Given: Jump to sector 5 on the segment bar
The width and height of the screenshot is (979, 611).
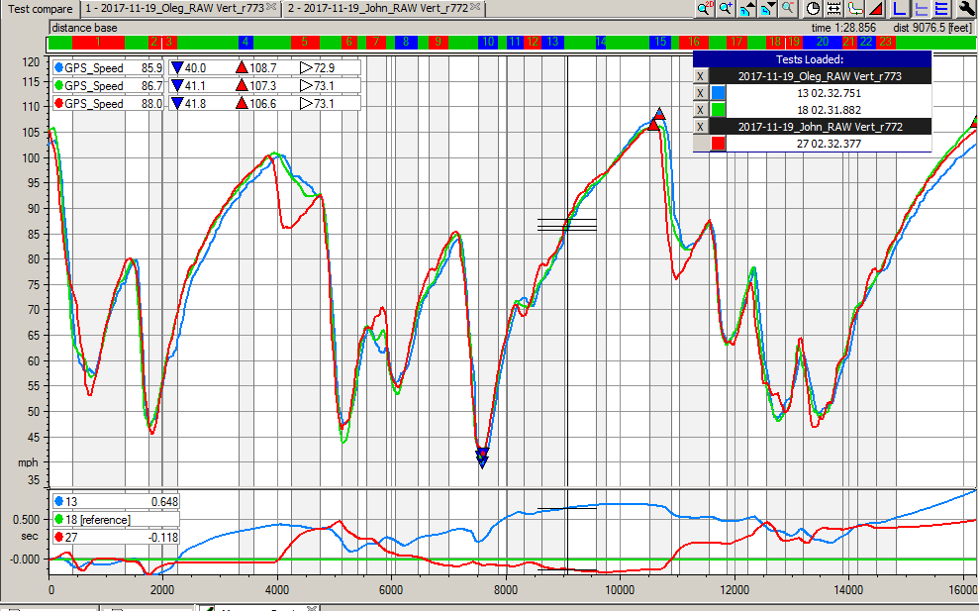Looking at the screenshot, I should pyautogui.click(x=305, y=42).
